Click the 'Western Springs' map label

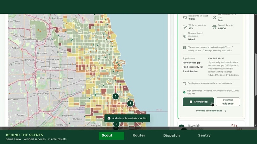pyautogui.click(x=40, y=93)
